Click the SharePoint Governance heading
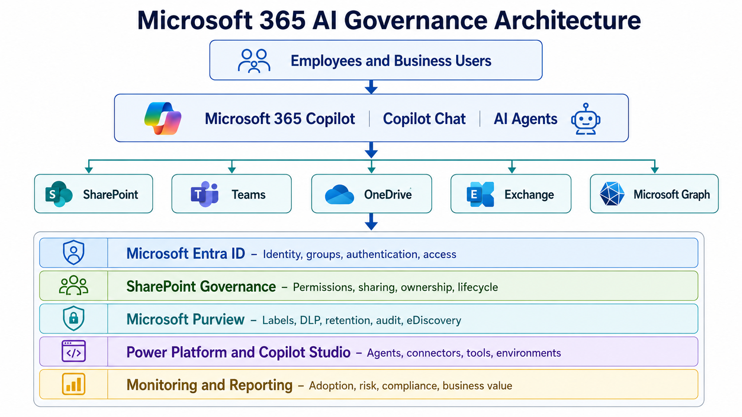The image size is (742, 417). (201, 287)
